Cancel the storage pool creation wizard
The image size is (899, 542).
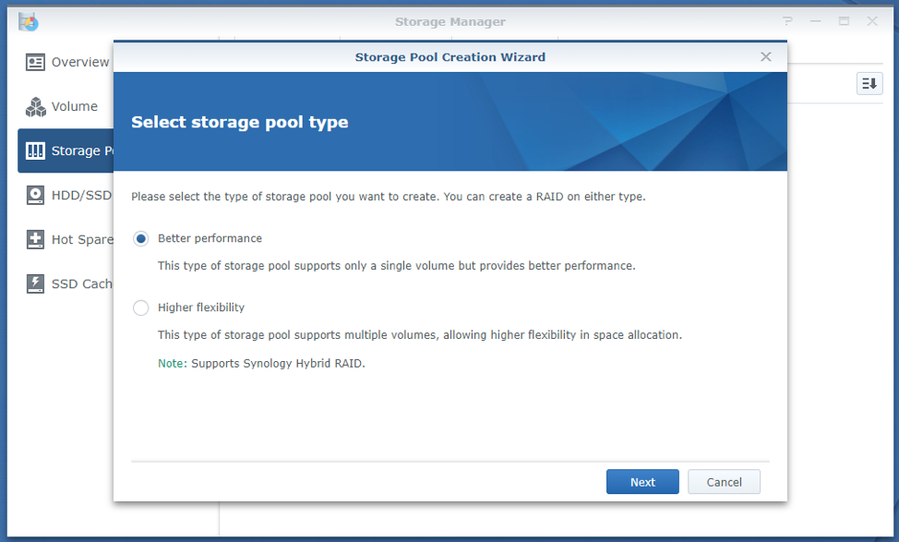pos(724,482)
